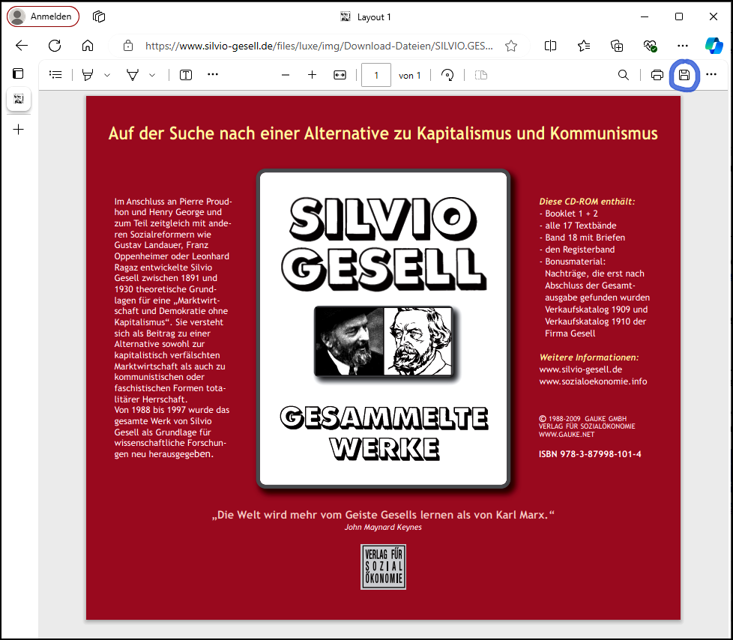Expand draw pen options dropdown
The image size is (733, 640).
[152, 75]
